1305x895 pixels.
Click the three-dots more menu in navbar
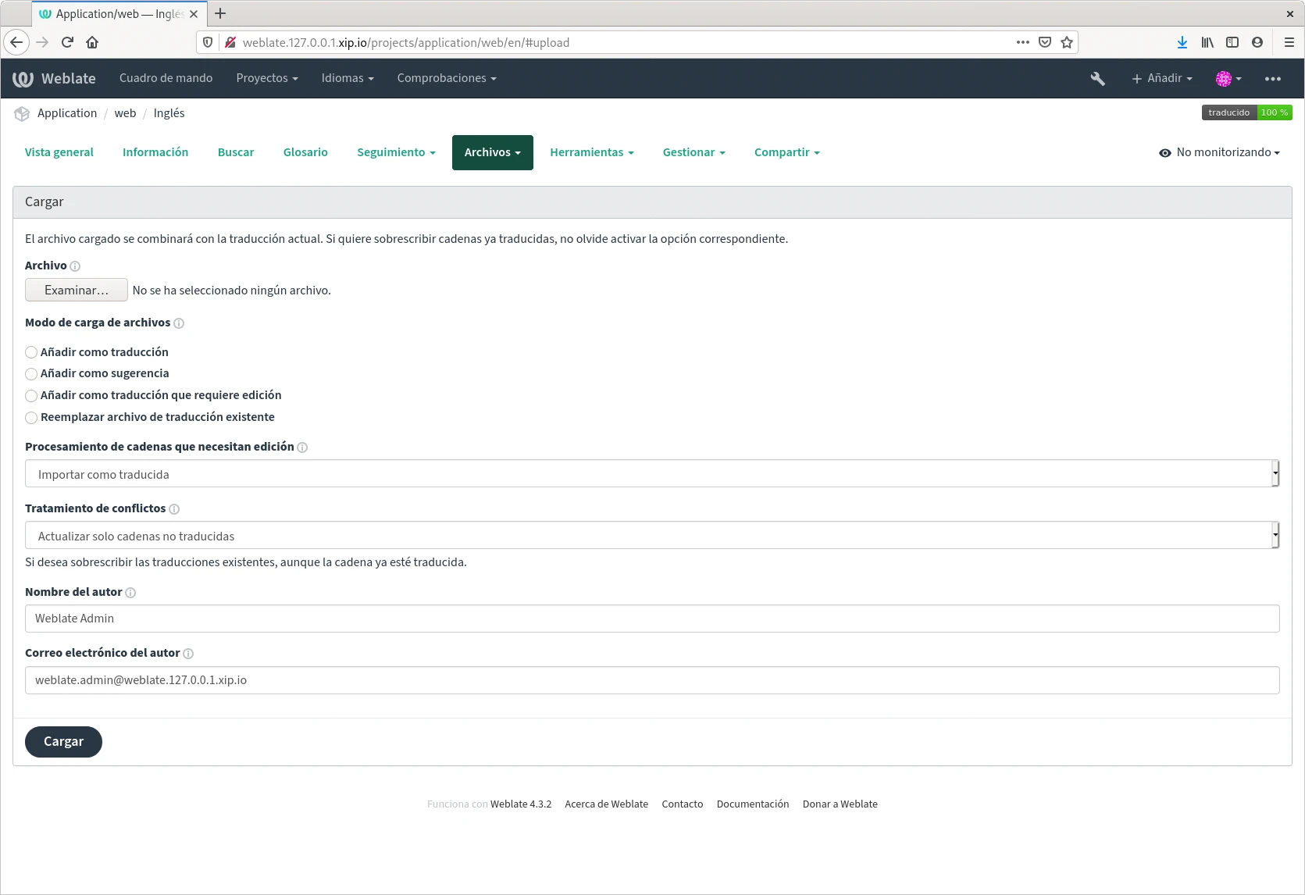click(1272, 79)
